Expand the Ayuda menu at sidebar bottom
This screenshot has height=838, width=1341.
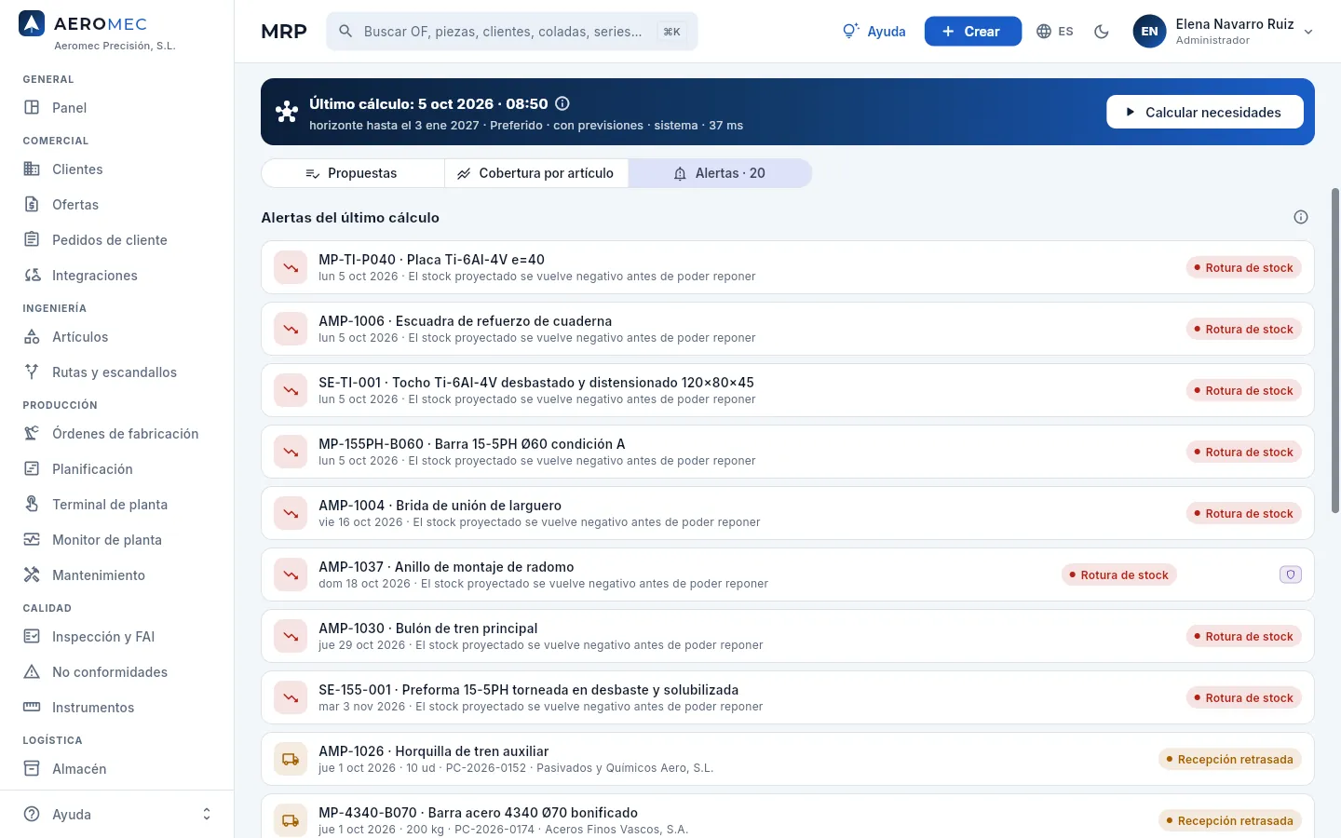(117, 814)
